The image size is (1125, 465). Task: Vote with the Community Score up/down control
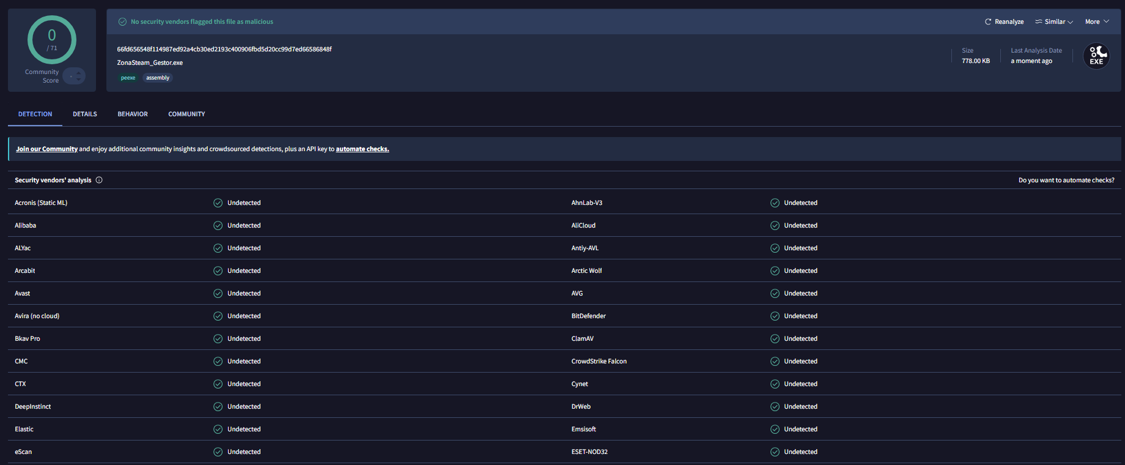click(74, 76)
